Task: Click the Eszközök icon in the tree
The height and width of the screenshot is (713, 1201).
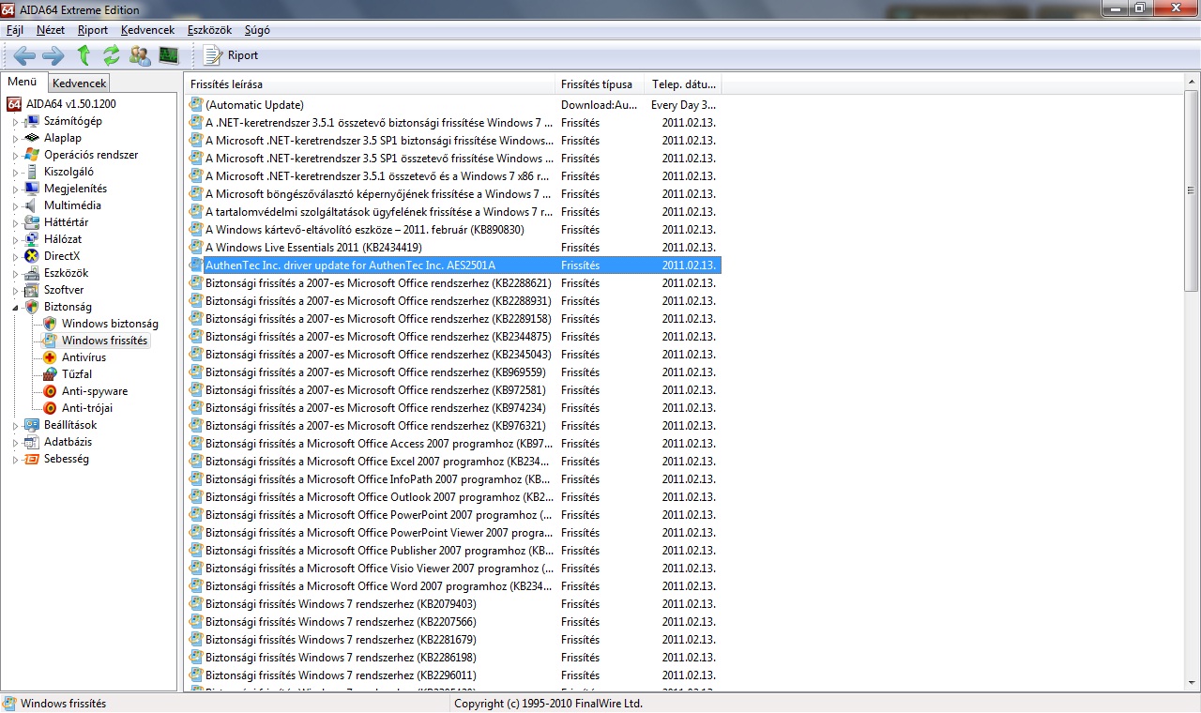Action: (32, 273)
